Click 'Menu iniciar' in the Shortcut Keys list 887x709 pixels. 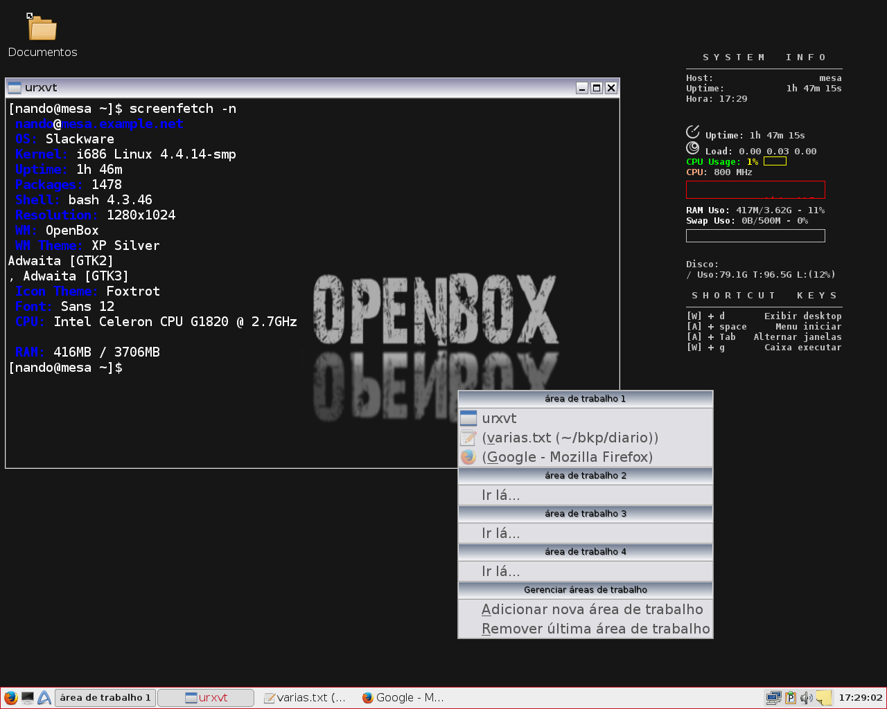coord(808,327)
